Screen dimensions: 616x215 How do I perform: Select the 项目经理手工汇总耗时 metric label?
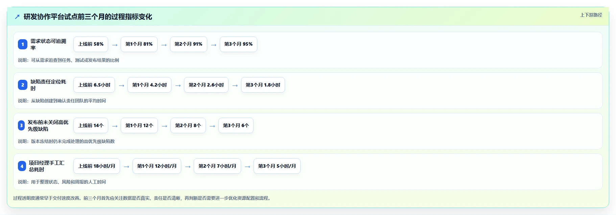coord(47,166)
